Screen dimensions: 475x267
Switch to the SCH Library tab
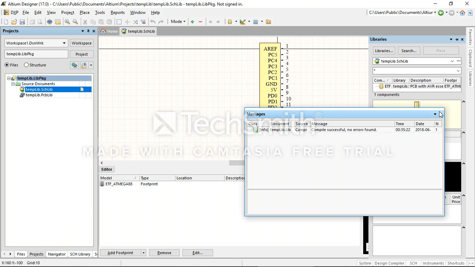pos(80,254)
